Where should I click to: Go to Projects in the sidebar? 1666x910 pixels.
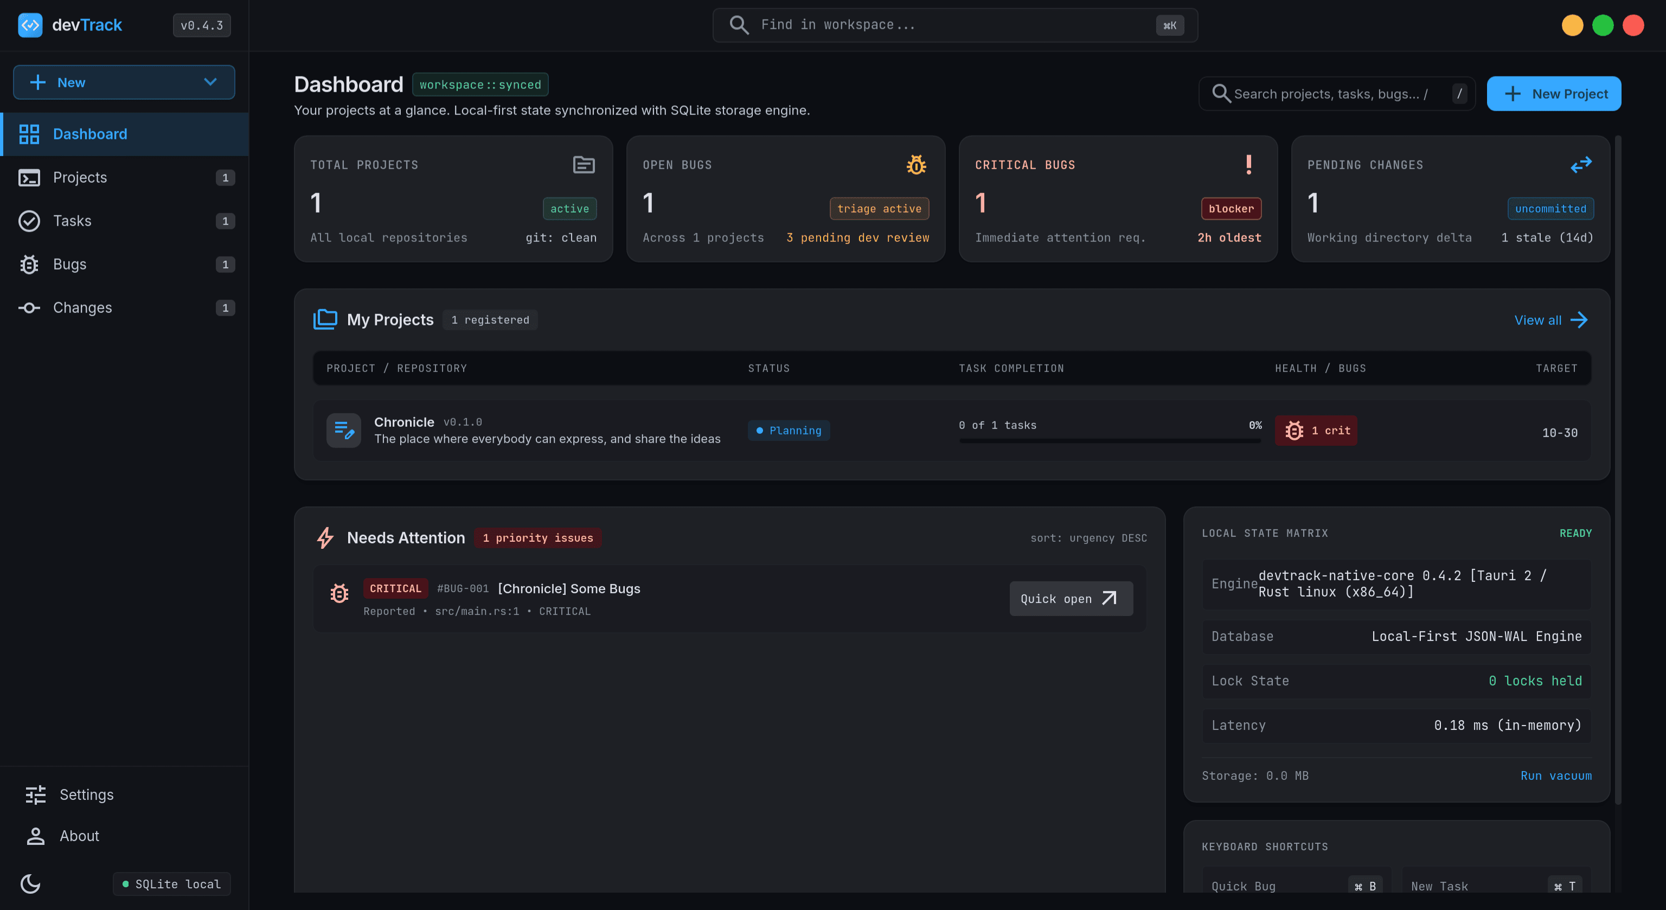(124, 177)
